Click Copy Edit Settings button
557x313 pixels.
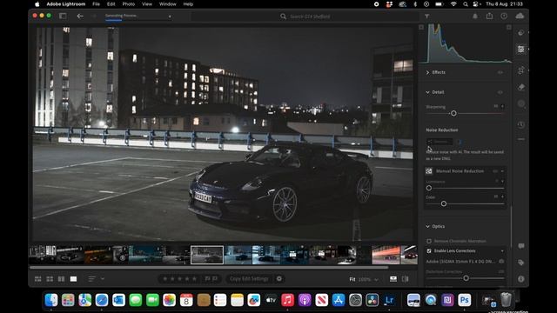tap(249, 278)
